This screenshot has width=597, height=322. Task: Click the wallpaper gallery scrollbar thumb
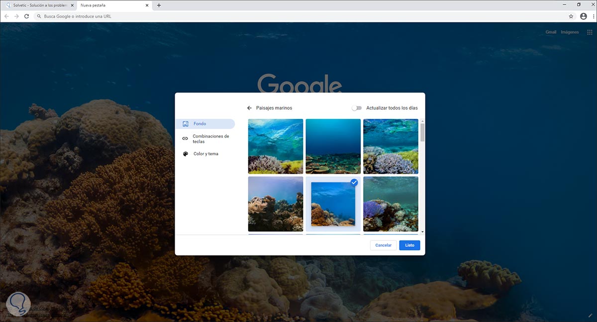click(422, 132)
